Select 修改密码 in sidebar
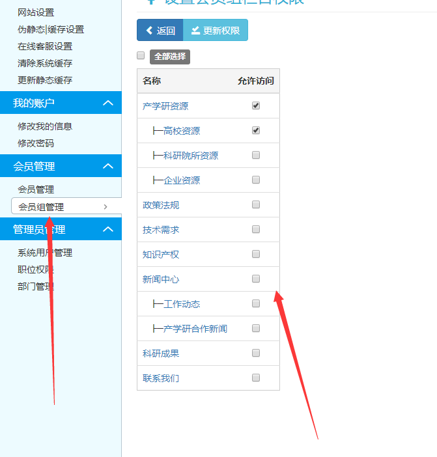Image resolution: width=437 pixels, height=457 pixels. (x=36, y=143)
